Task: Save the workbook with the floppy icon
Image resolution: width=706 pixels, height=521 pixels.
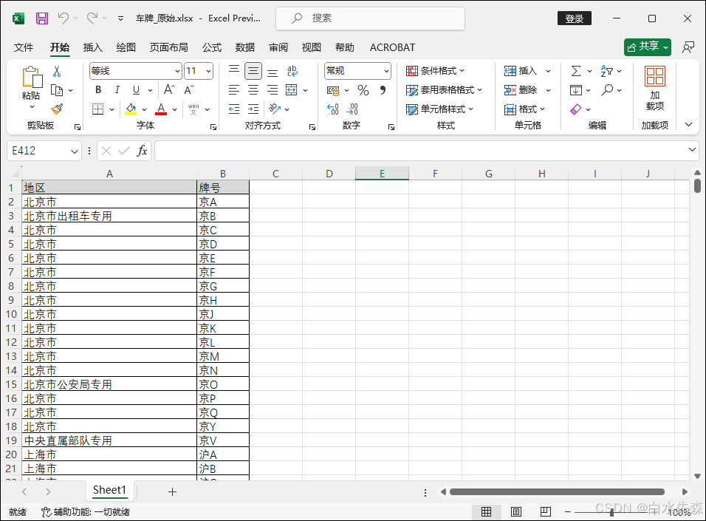Action: click(42, 18)
